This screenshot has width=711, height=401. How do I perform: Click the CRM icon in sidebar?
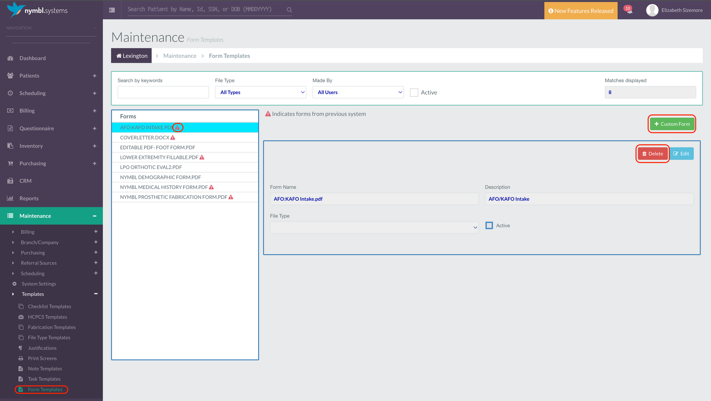(x=10, y=181)
